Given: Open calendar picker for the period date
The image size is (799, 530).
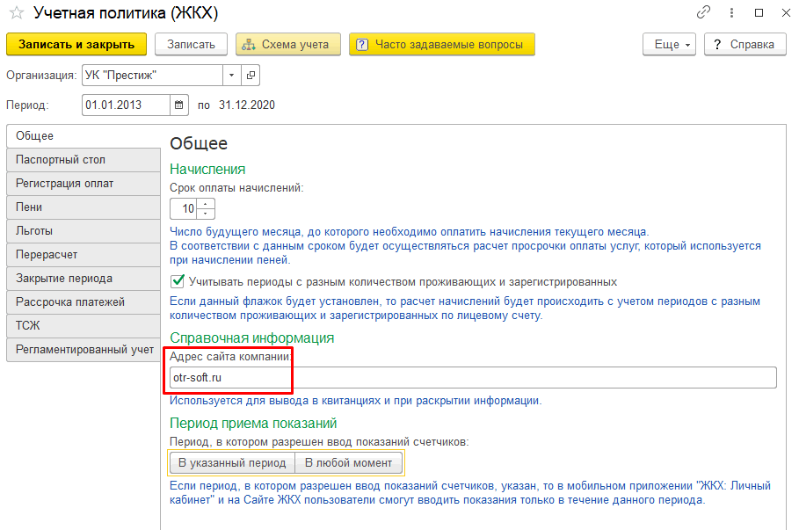Looking at the screenshot, I should pos(179,105).
